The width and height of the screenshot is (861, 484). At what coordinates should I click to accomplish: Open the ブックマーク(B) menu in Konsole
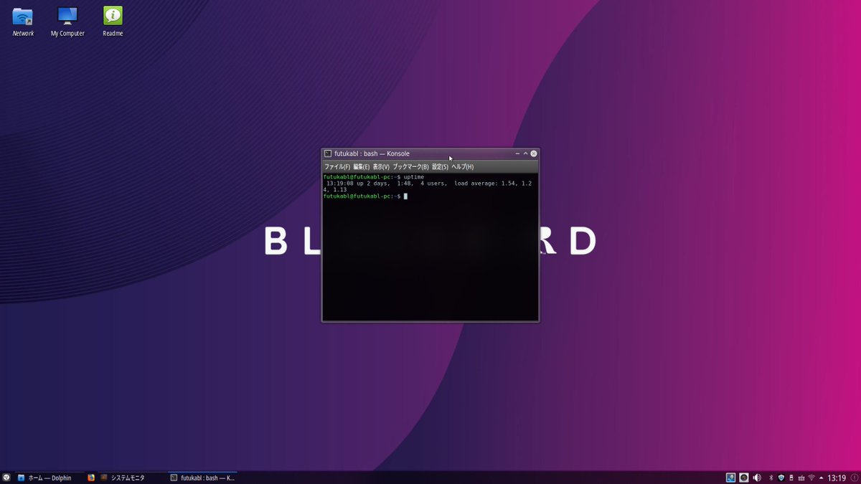tap(410, 167)
